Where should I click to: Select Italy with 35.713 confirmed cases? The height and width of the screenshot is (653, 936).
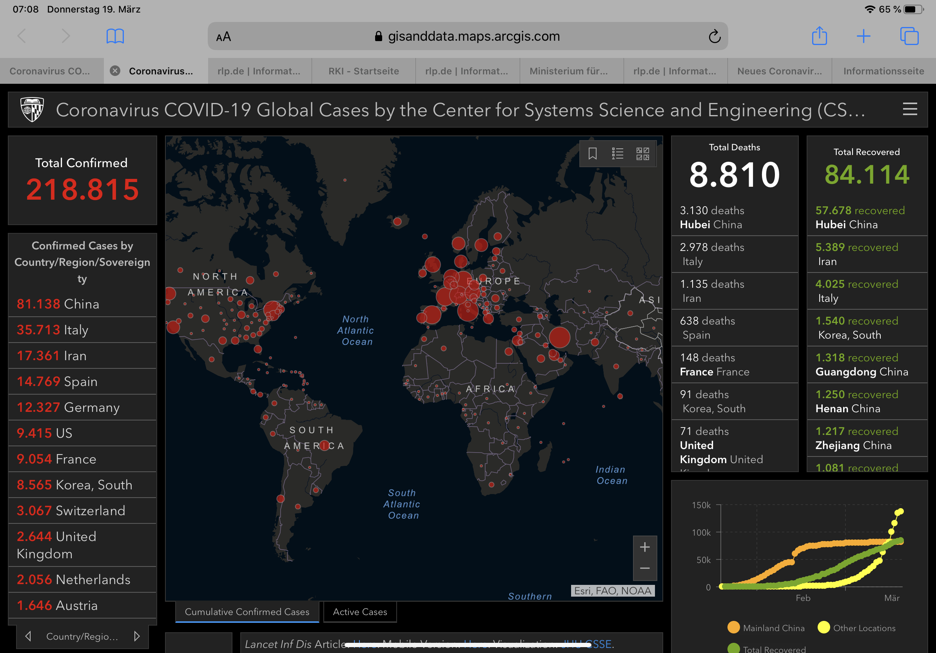[82, 330]
